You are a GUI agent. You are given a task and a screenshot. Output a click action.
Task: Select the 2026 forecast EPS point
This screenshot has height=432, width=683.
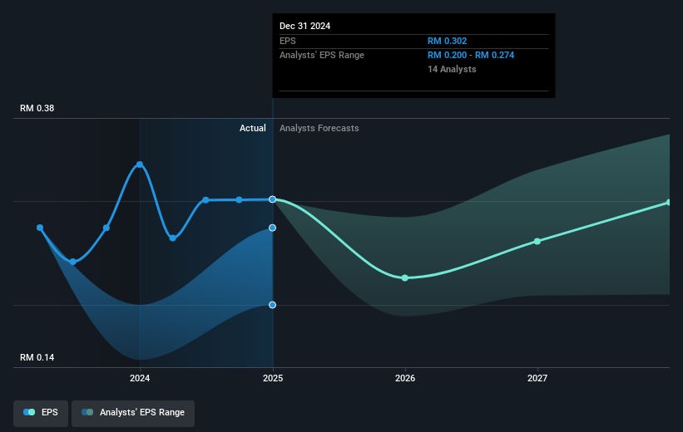(x=405, y=278)
